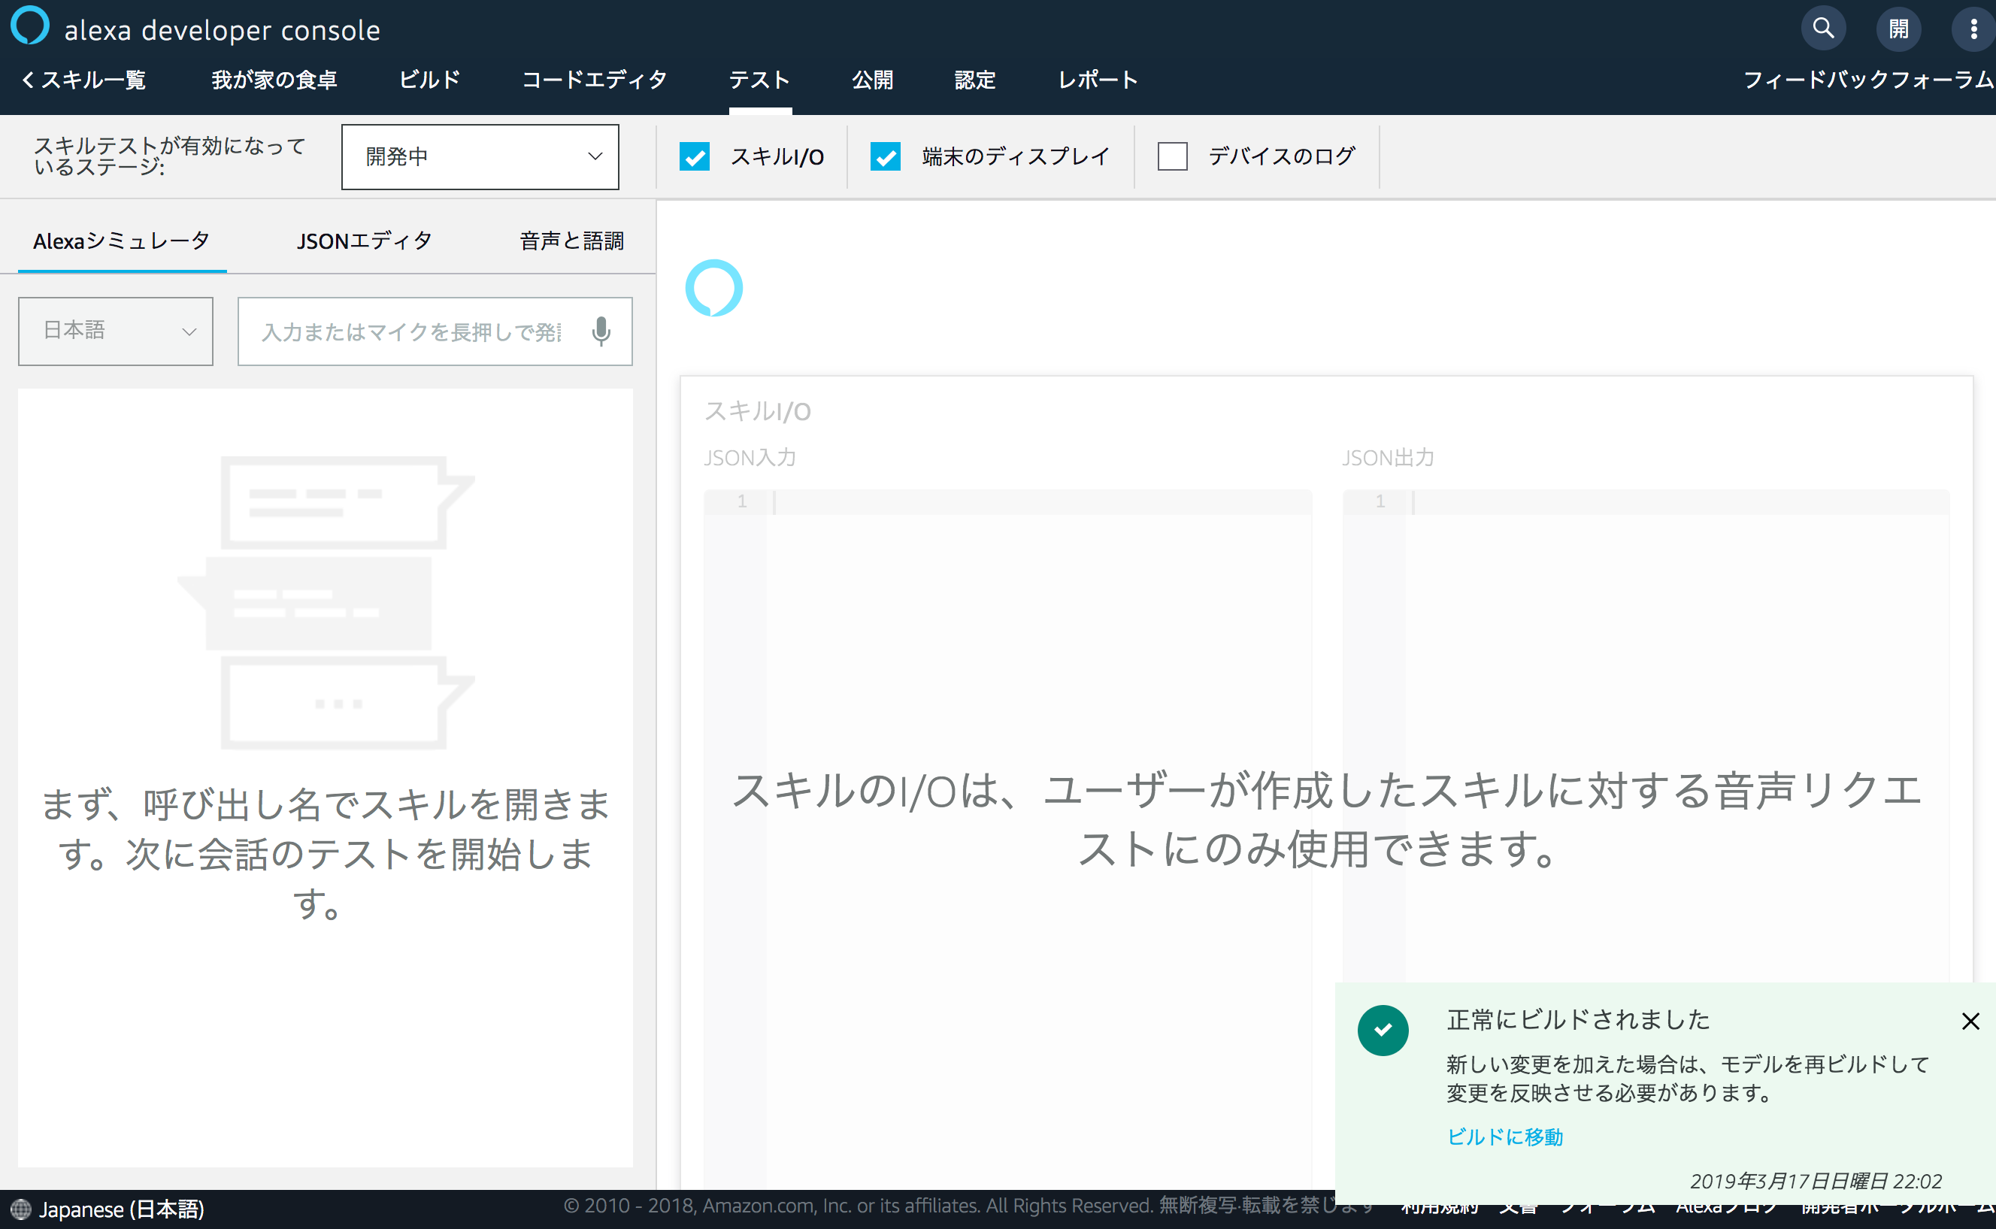This screenshot has width=1996, height=1229.
Task: Open the three-dot more options menu
Action: pos(1973,29)
